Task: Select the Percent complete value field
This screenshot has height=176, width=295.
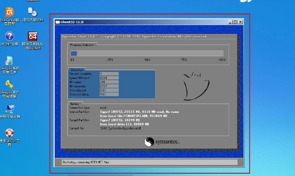Action: click(109, 74)
